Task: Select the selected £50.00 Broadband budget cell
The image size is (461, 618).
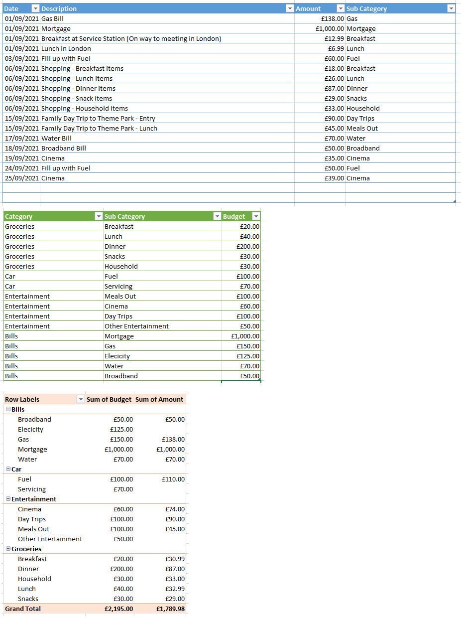Action: [x=241, y=376]
